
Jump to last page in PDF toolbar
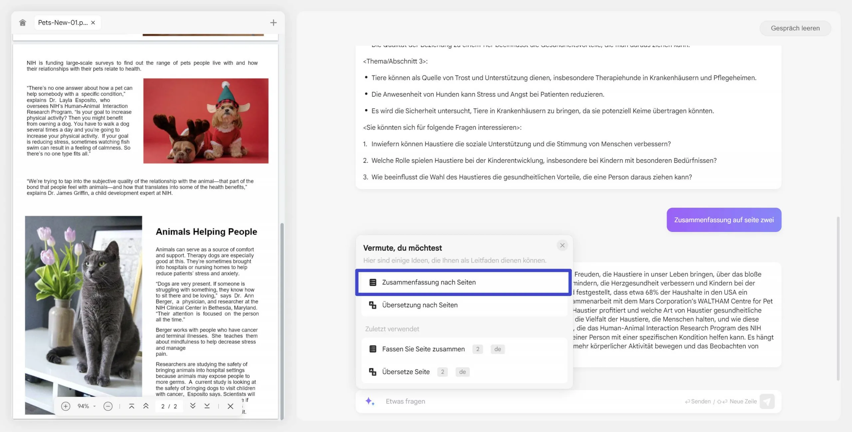(x=207, y=406)
